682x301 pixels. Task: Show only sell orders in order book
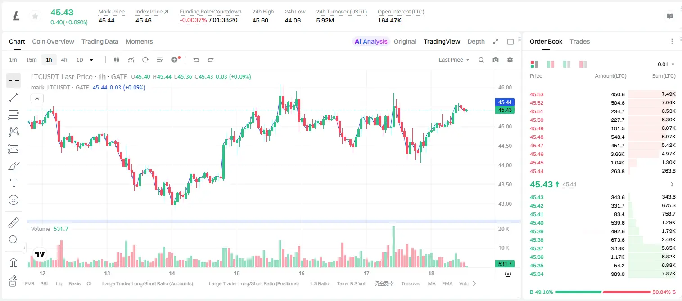(x=583, y=64)
